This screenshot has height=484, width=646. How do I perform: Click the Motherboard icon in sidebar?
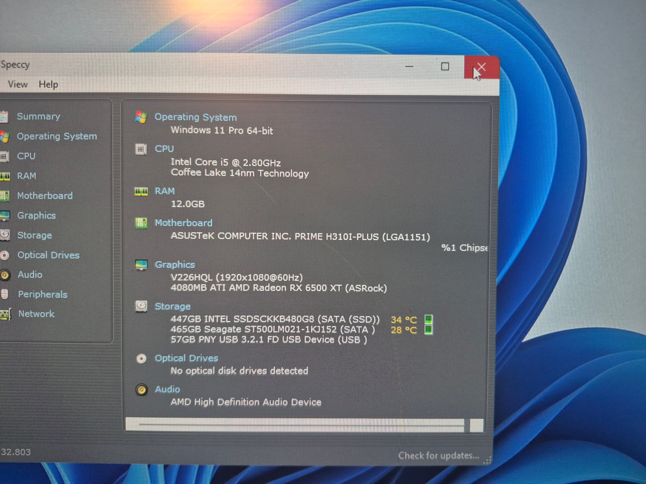(x=5, y=196)
